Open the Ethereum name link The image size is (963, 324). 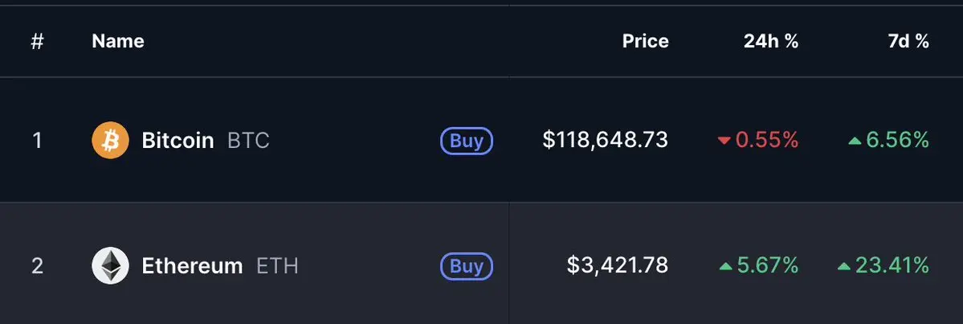coord(192,266)
